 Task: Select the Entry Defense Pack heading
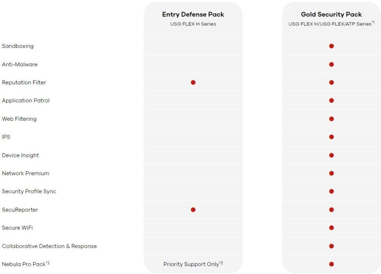click(x=193, y=14)
